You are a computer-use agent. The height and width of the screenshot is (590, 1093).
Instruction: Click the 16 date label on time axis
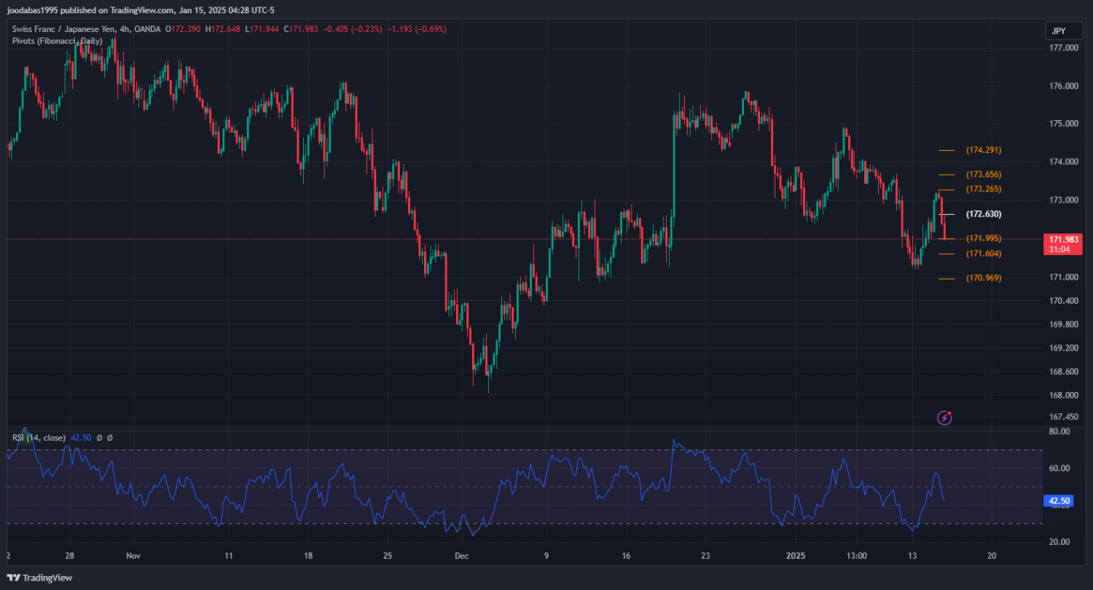pos(626,556)
